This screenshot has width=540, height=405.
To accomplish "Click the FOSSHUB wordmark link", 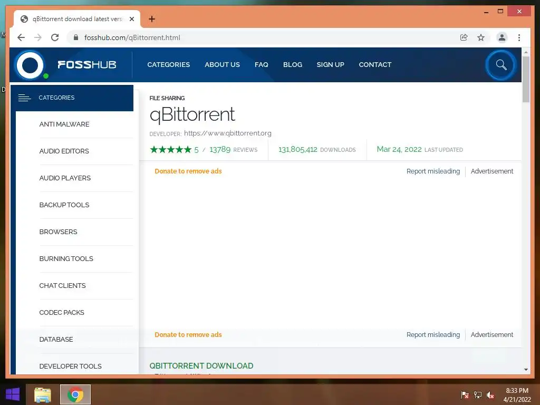I will [87, 65].
